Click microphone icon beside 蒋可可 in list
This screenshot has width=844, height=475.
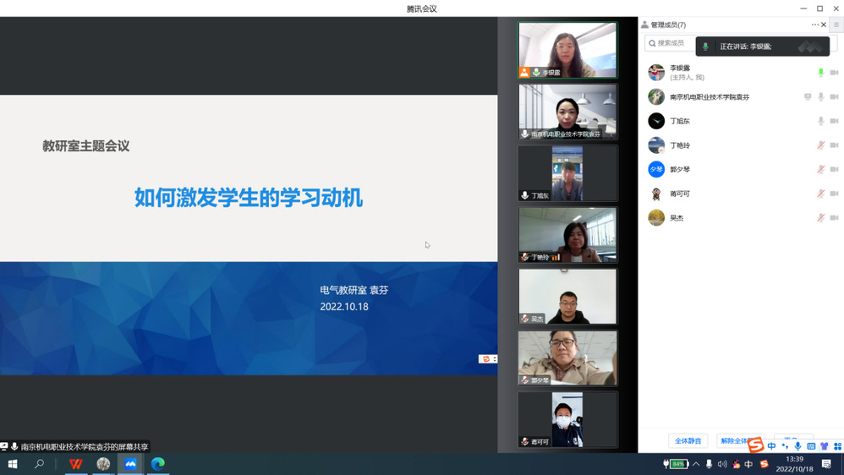820,194
